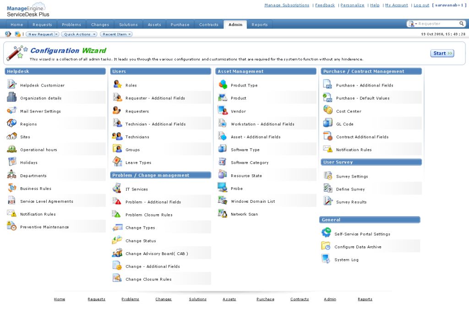The height and width of the screenshot is (309, 469).
Task: Open My Account link
Action: pos(396,5)
